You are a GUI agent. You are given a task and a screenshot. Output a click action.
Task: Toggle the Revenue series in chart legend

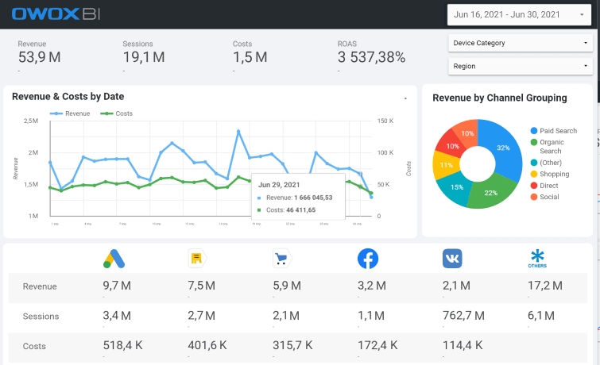pyautogui.click(x=70, y=113)
